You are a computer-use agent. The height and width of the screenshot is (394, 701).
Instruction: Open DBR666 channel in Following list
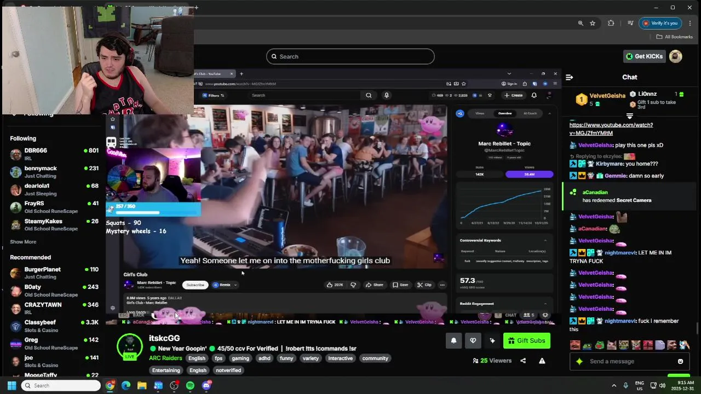pos(55,154)
